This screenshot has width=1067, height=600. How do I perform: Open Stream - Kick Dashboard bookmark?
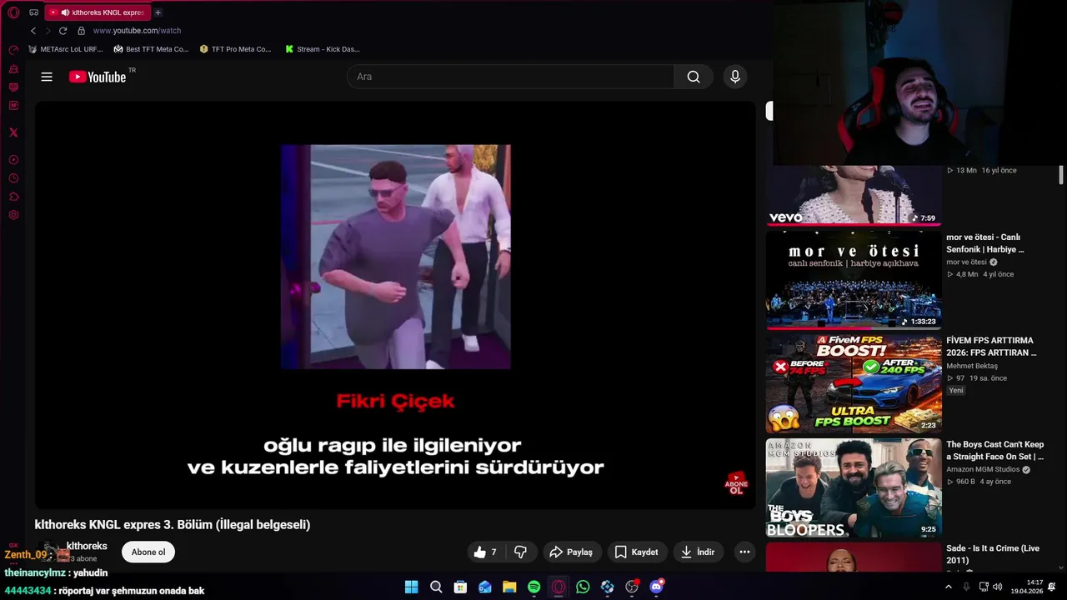tap(323, 49)
